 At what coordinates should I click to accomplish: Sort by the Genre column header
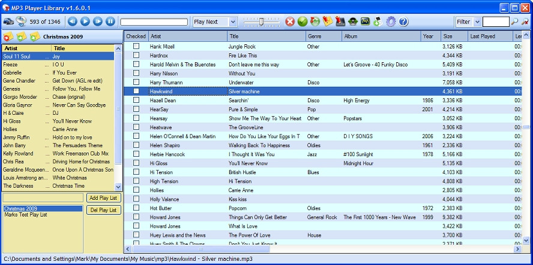point(324,36)
